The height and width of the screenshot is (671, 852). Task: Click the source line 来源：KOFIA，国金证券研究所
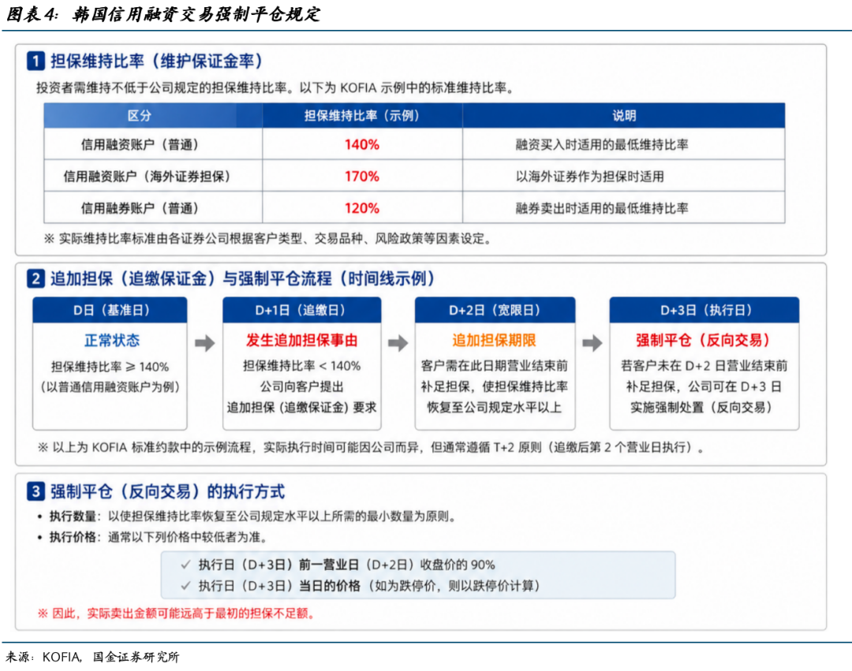92,657
